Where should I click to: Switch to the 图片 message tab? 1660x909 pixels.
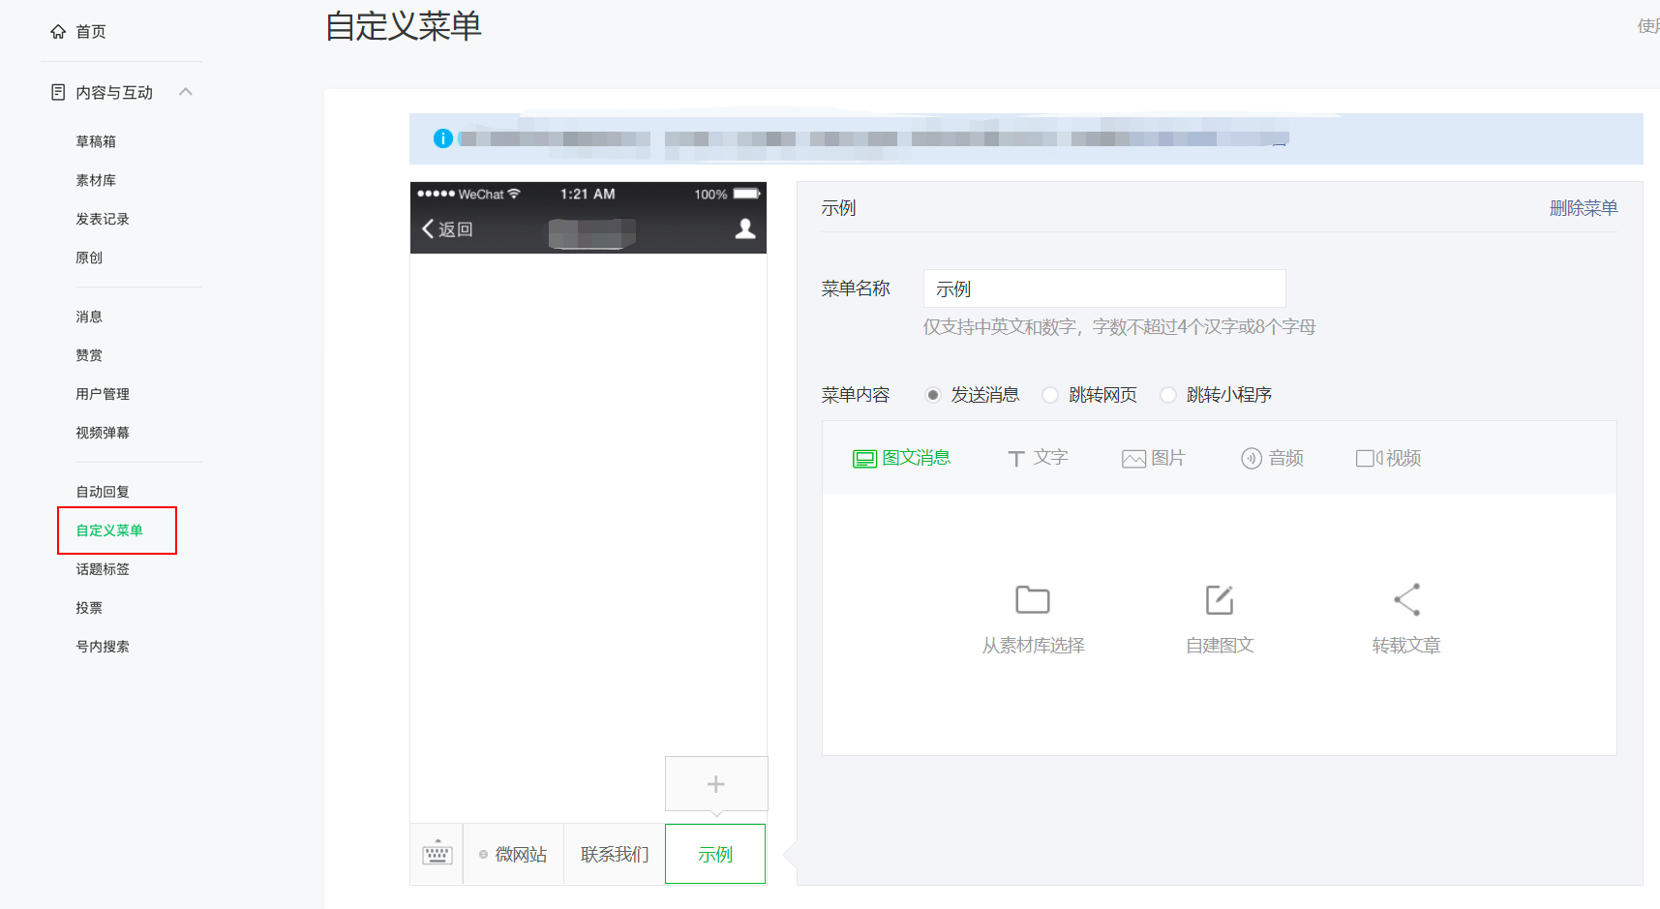click(1153, 458)
